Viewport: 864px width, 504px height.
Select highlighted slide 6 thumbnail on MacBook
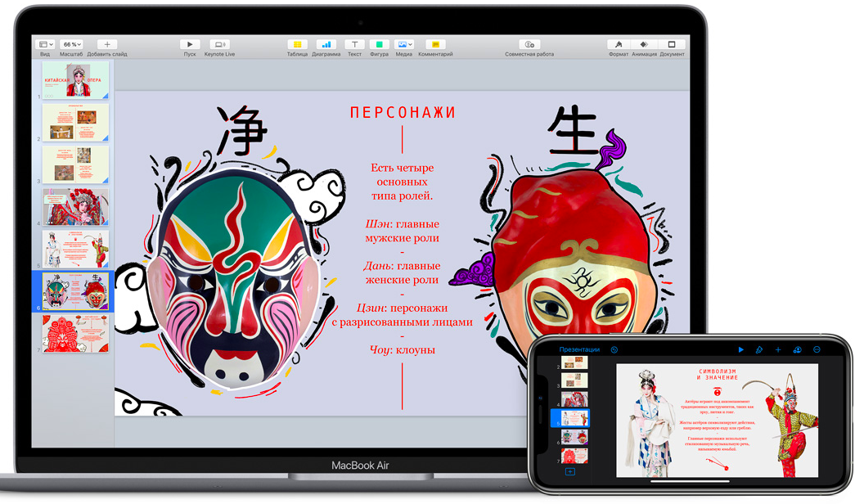[x=75, y=291]
